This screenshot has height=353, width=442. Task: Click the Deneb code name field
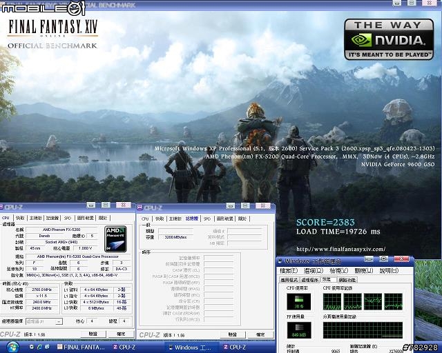tap(44, 236)
